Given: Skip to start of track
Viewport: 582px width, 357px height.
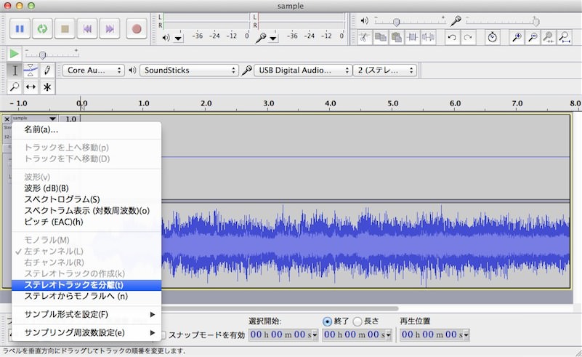Looking at the screenshot, I should pos(87,28).
